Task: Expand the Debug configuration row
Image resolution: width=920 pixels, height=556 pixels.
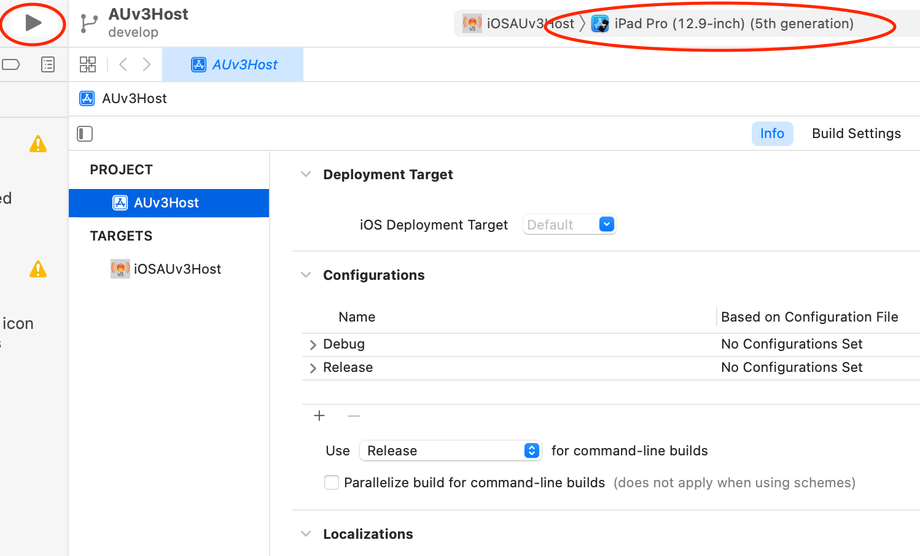Action: (313, 345)
